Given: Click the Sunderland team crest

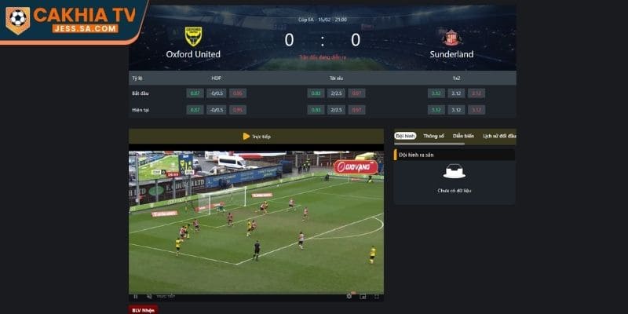Looking at the screenshot, I should (452, 38).
